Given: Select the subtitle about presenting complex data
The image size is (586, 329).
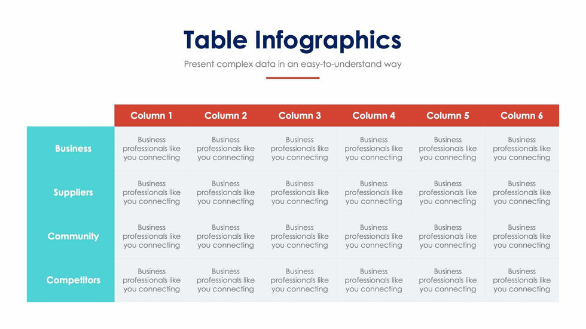Looking at the screenshot, I should [x=292, y=64].
